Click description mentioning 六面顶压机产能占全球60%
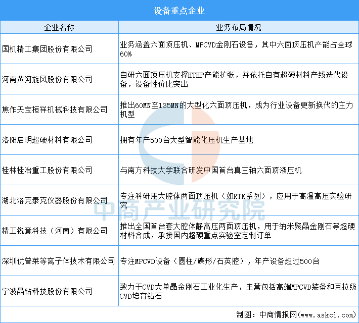The height and width of the screenshot is (323, 359). pos(236,49)
